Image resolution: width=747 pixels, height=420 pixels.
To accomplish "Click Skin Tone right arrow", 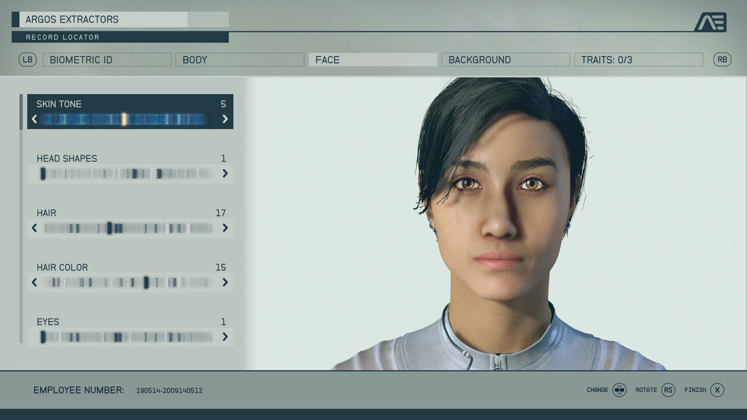I will (x=225, y=119).
